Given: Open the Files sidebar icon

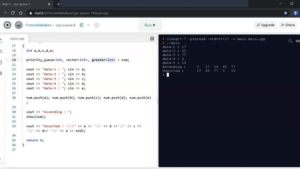Looking at the screenshot, I should 1,40.
